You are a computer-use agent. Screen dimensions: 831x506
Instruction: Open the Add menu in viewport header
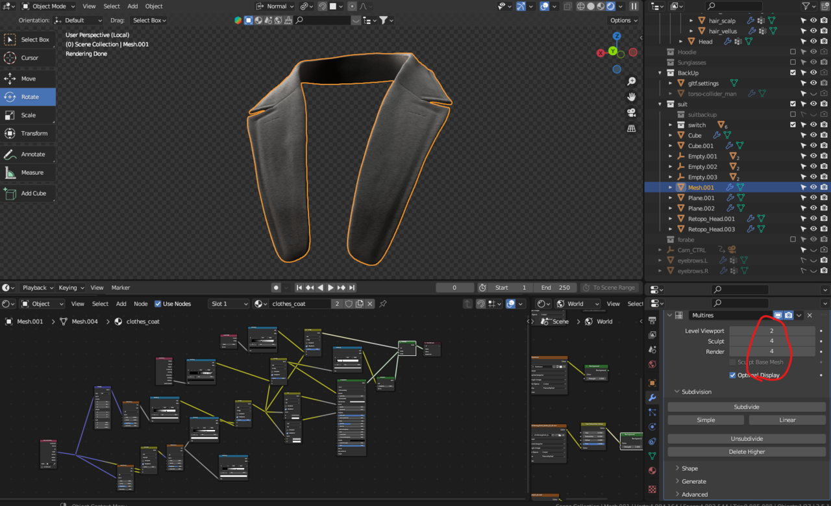point(132,6)
